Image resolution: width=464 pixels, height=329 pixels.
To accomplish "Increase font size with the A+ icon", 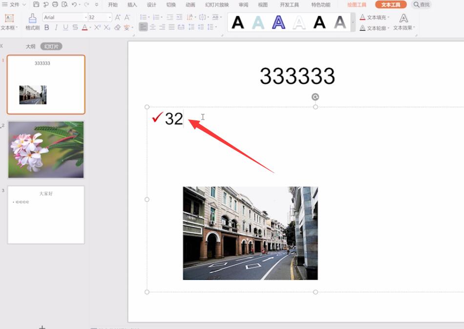I will pyautogui.click(x=118, y=18).
